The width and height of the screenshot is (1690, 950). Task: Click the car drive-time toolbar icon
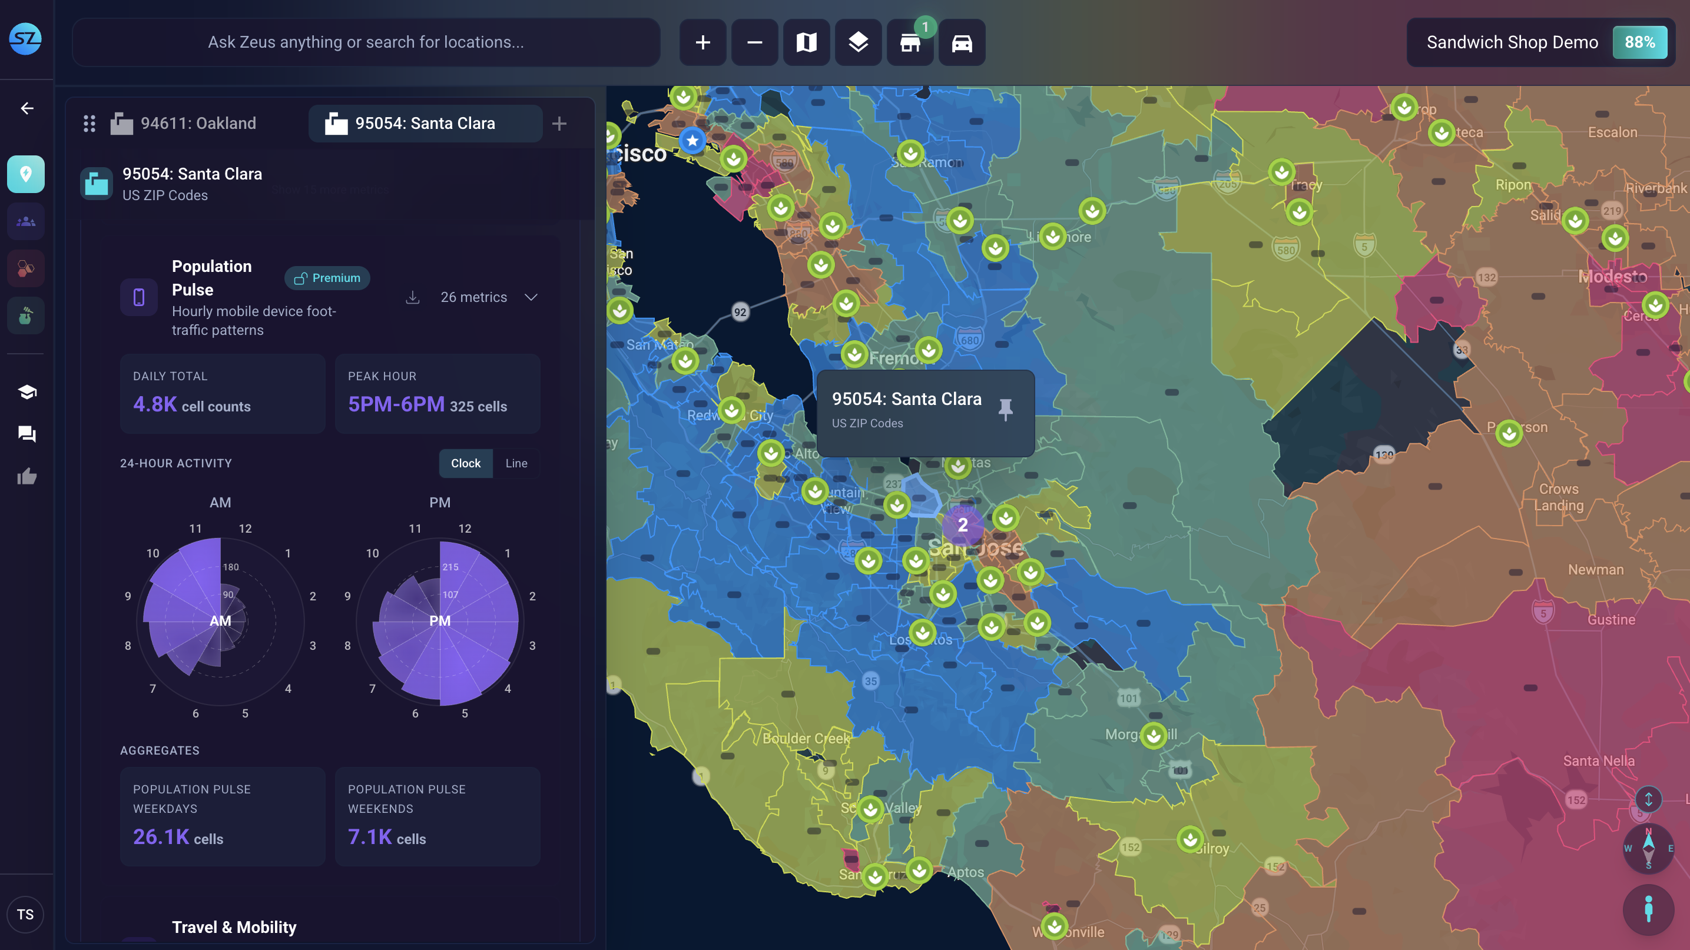point(962,42)
